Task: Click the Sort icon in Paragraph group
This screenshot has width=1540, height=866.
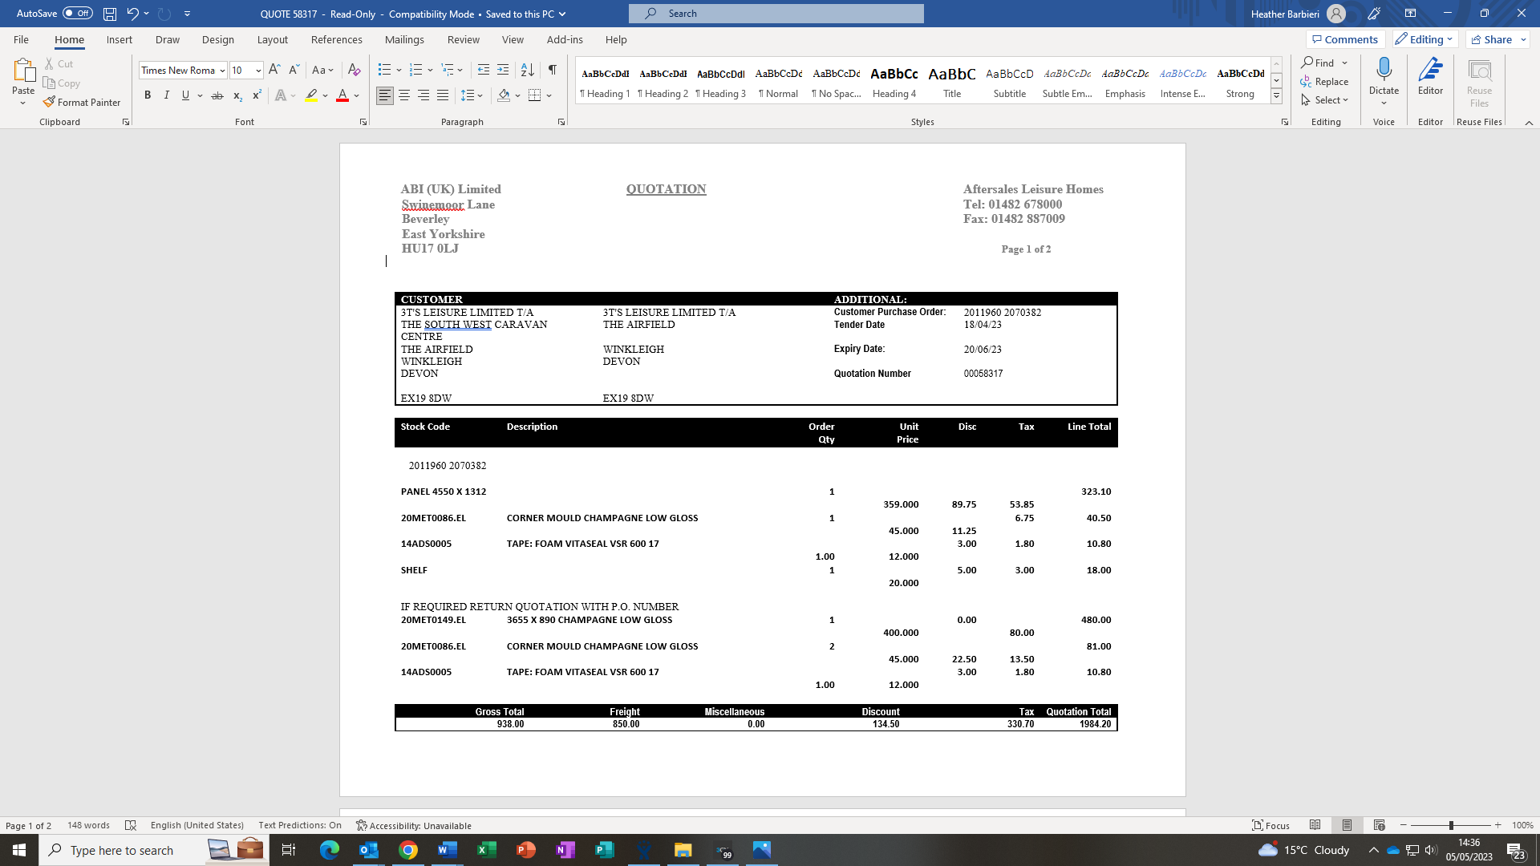Action: 527,70
